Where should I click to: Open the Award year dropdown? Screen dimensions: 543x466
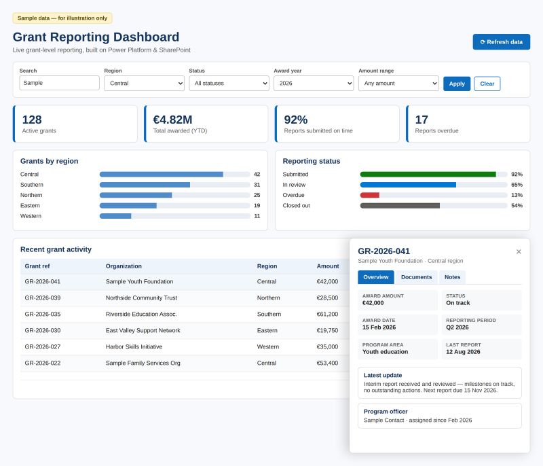314,83
